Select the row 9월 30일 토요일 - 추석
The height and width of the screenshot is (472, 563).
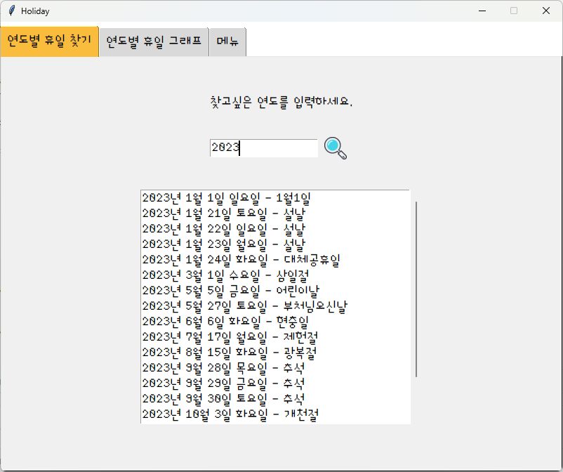tap(275, 399)
